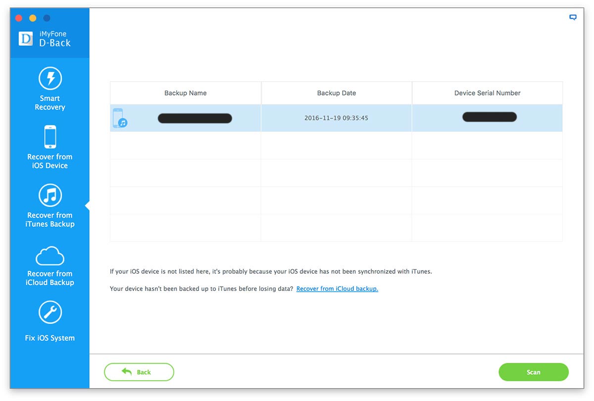Switch to Smart Recovery text label
The image size is (594, 401).
point(50,102)
